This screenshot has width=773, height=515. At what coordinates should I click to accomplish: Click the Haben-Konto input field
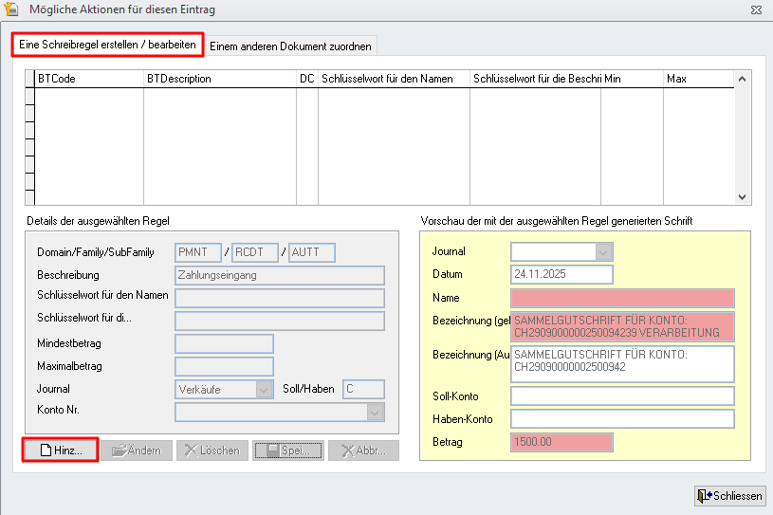click(622, 418)
